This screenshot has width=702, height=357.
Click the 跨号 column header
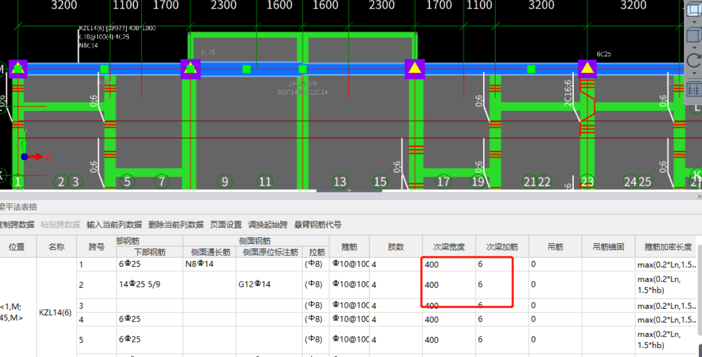[96, 246]
